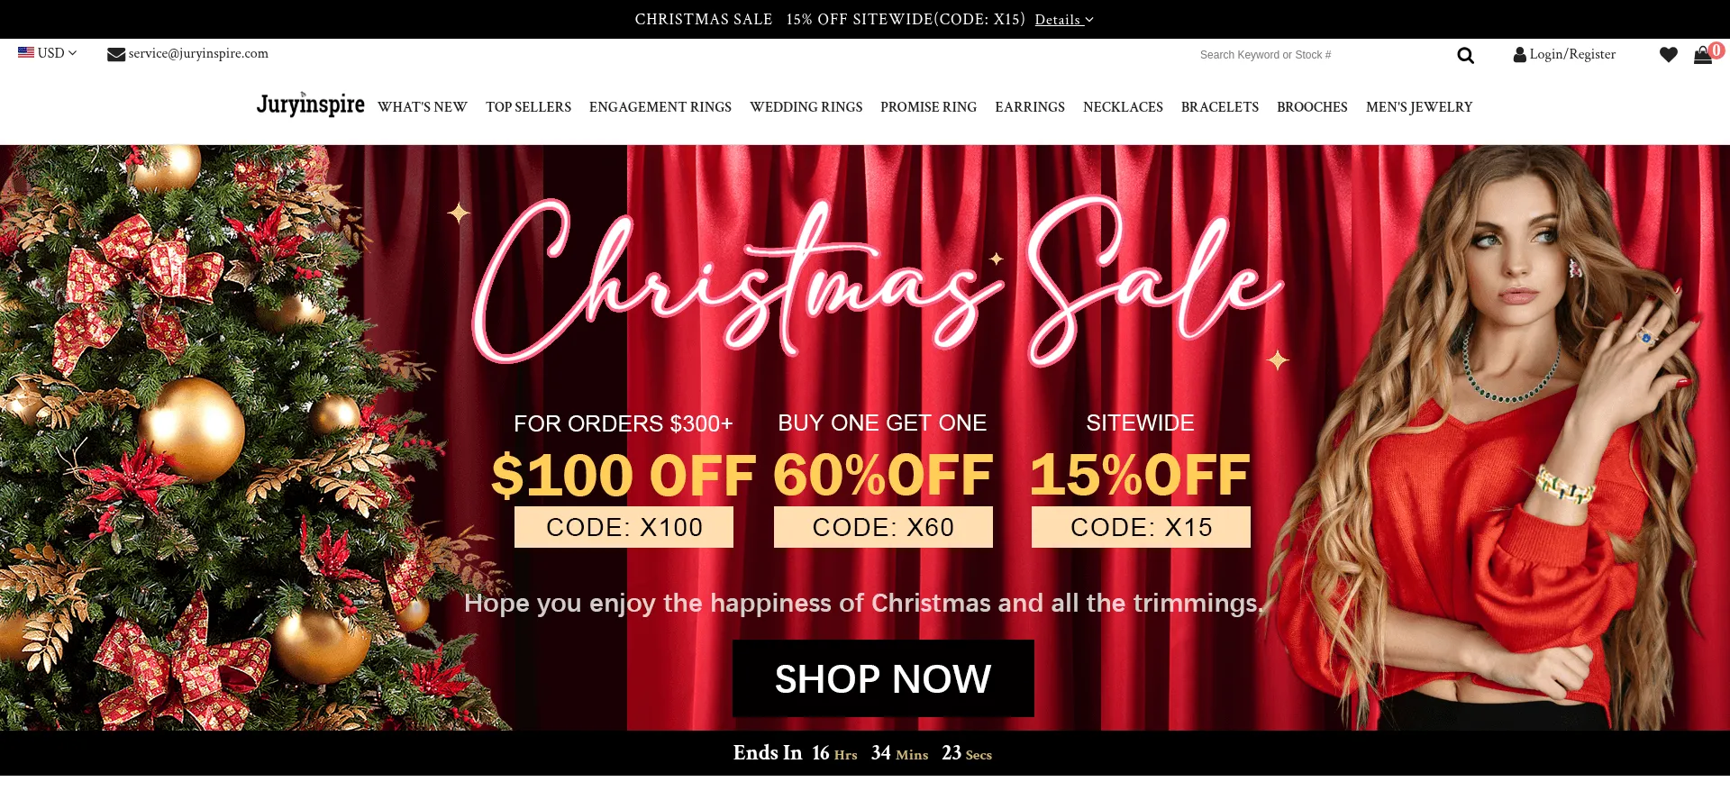This screenshot has height=800, width=1730.
Task: Click the service@juryinspire.com email link
Action: click(x=198, y=53)
